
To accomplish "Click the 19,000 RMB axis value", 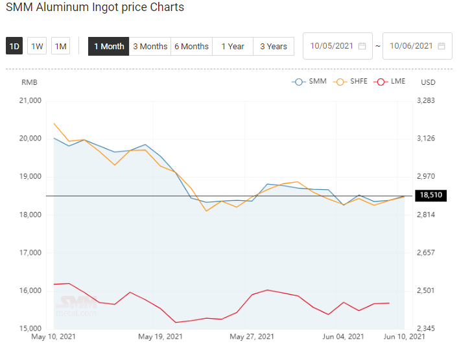I will click(30, 176).
